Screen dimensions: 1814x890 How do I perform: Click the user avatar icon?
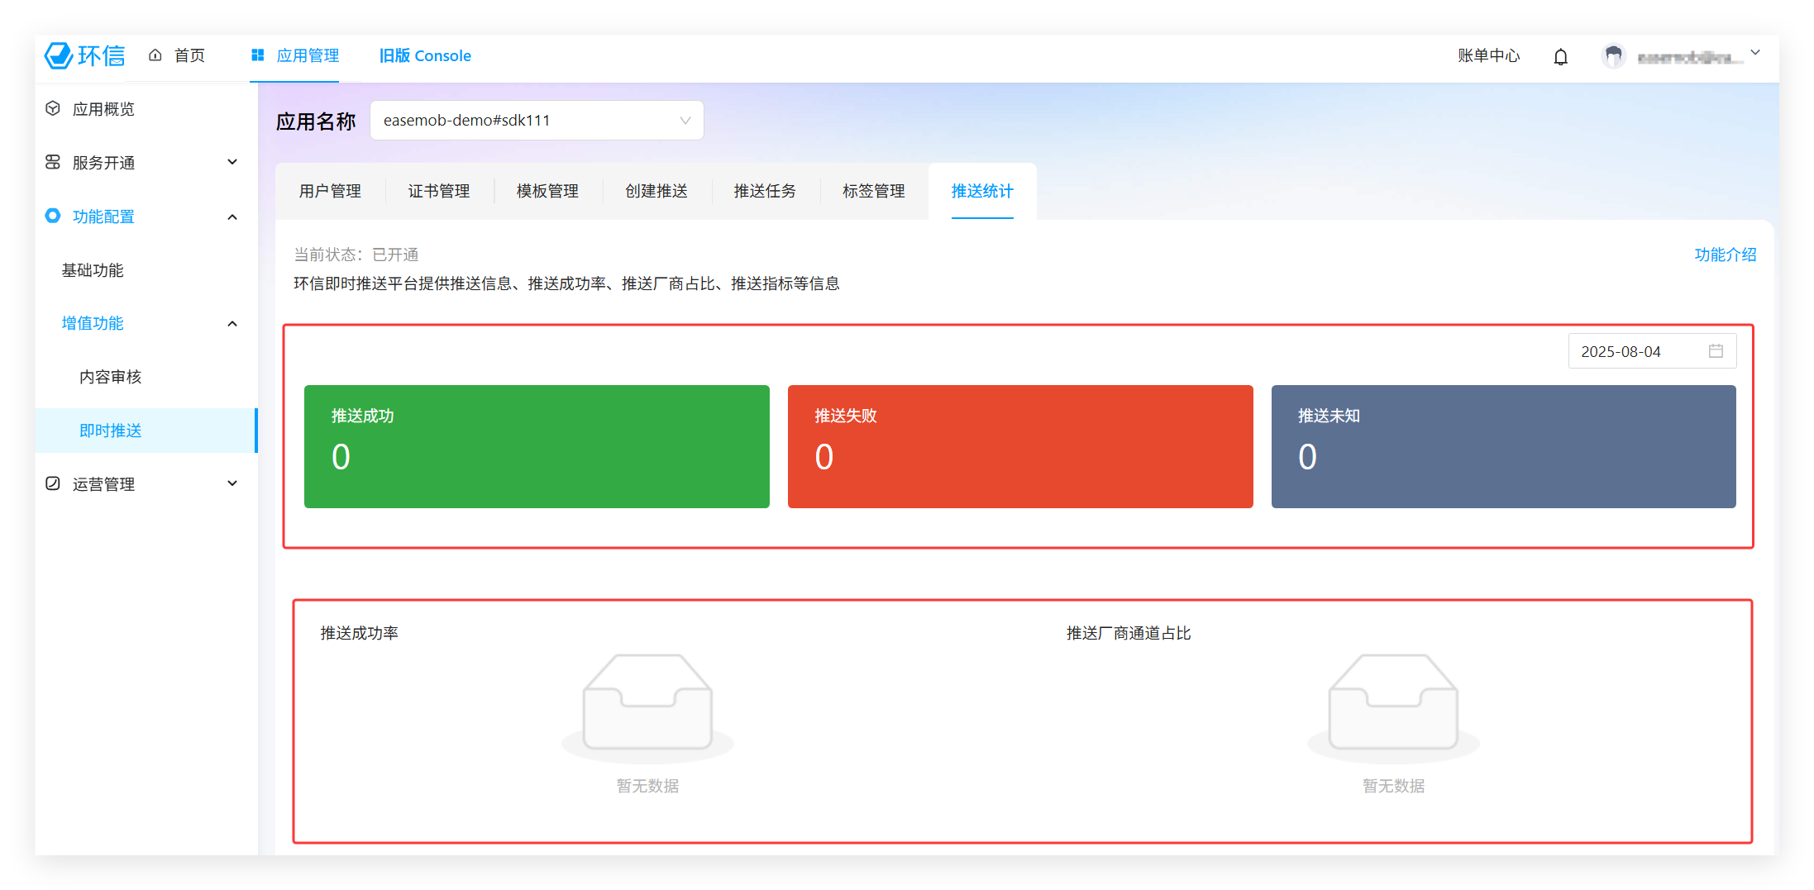click(1612, 56)
